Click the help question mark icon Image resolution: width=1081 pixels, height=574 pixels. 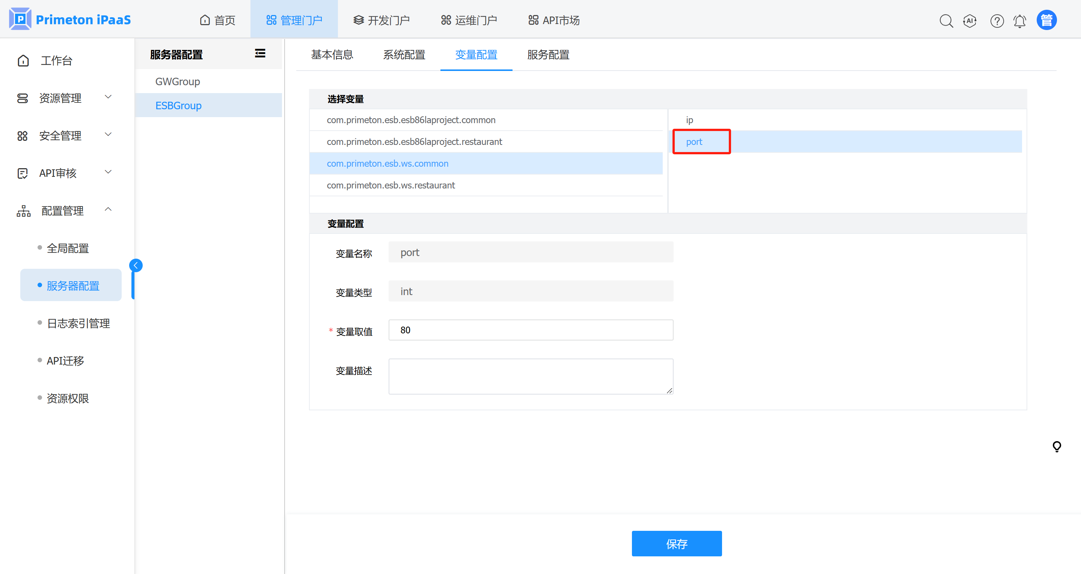(997, 21)
